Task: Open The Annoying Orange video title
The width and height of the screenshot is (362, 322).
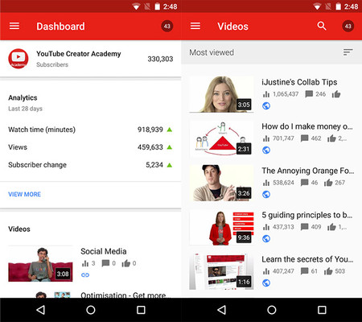Action: tap(308, 171)
